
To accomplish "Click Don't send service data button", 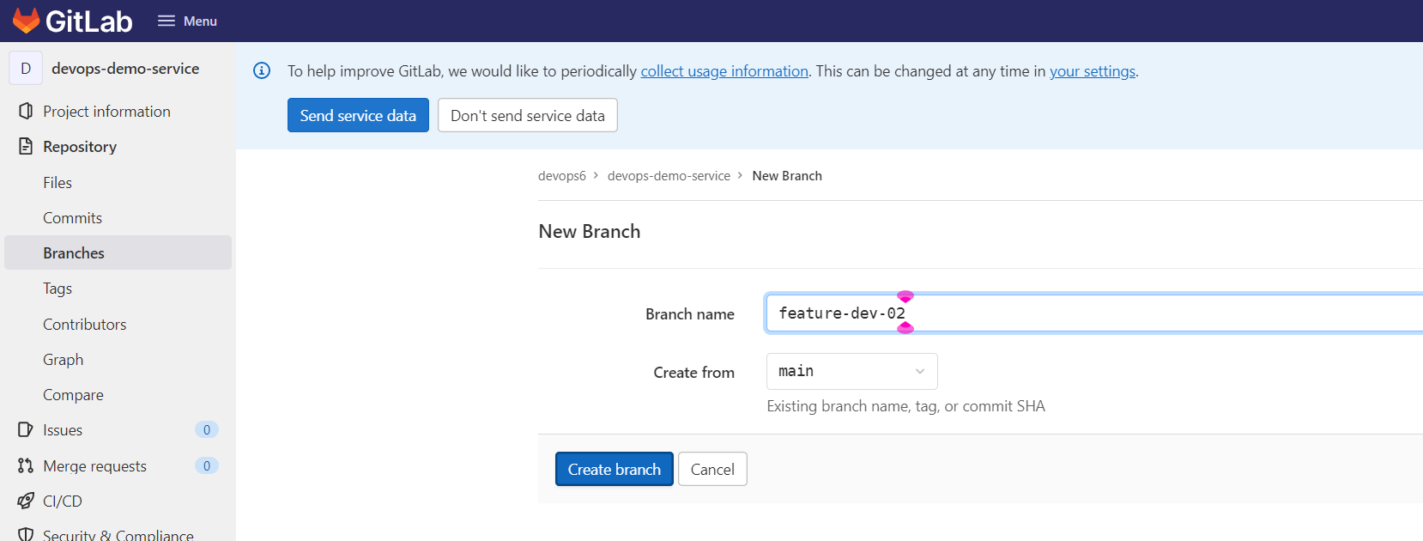I will click(528, 115).
